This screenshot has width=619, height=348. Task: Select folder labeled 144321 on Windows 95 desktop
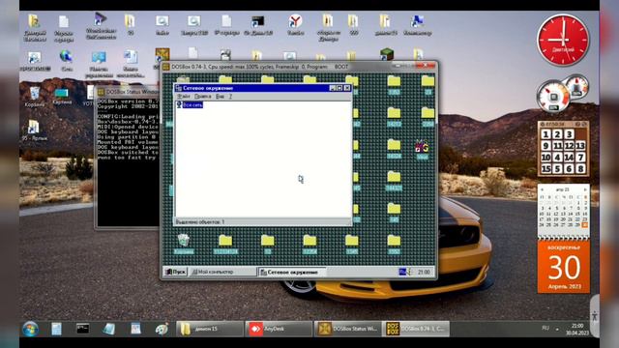pos(394,181)
